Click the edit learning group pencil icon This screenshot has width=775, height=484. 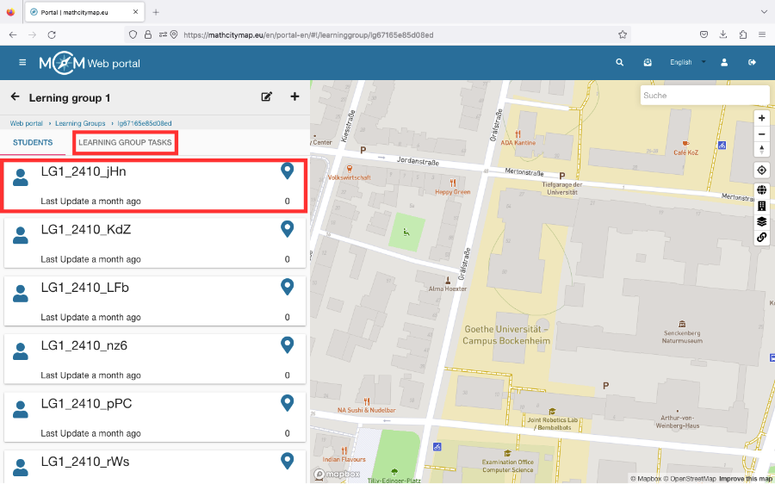coord(267,97)
